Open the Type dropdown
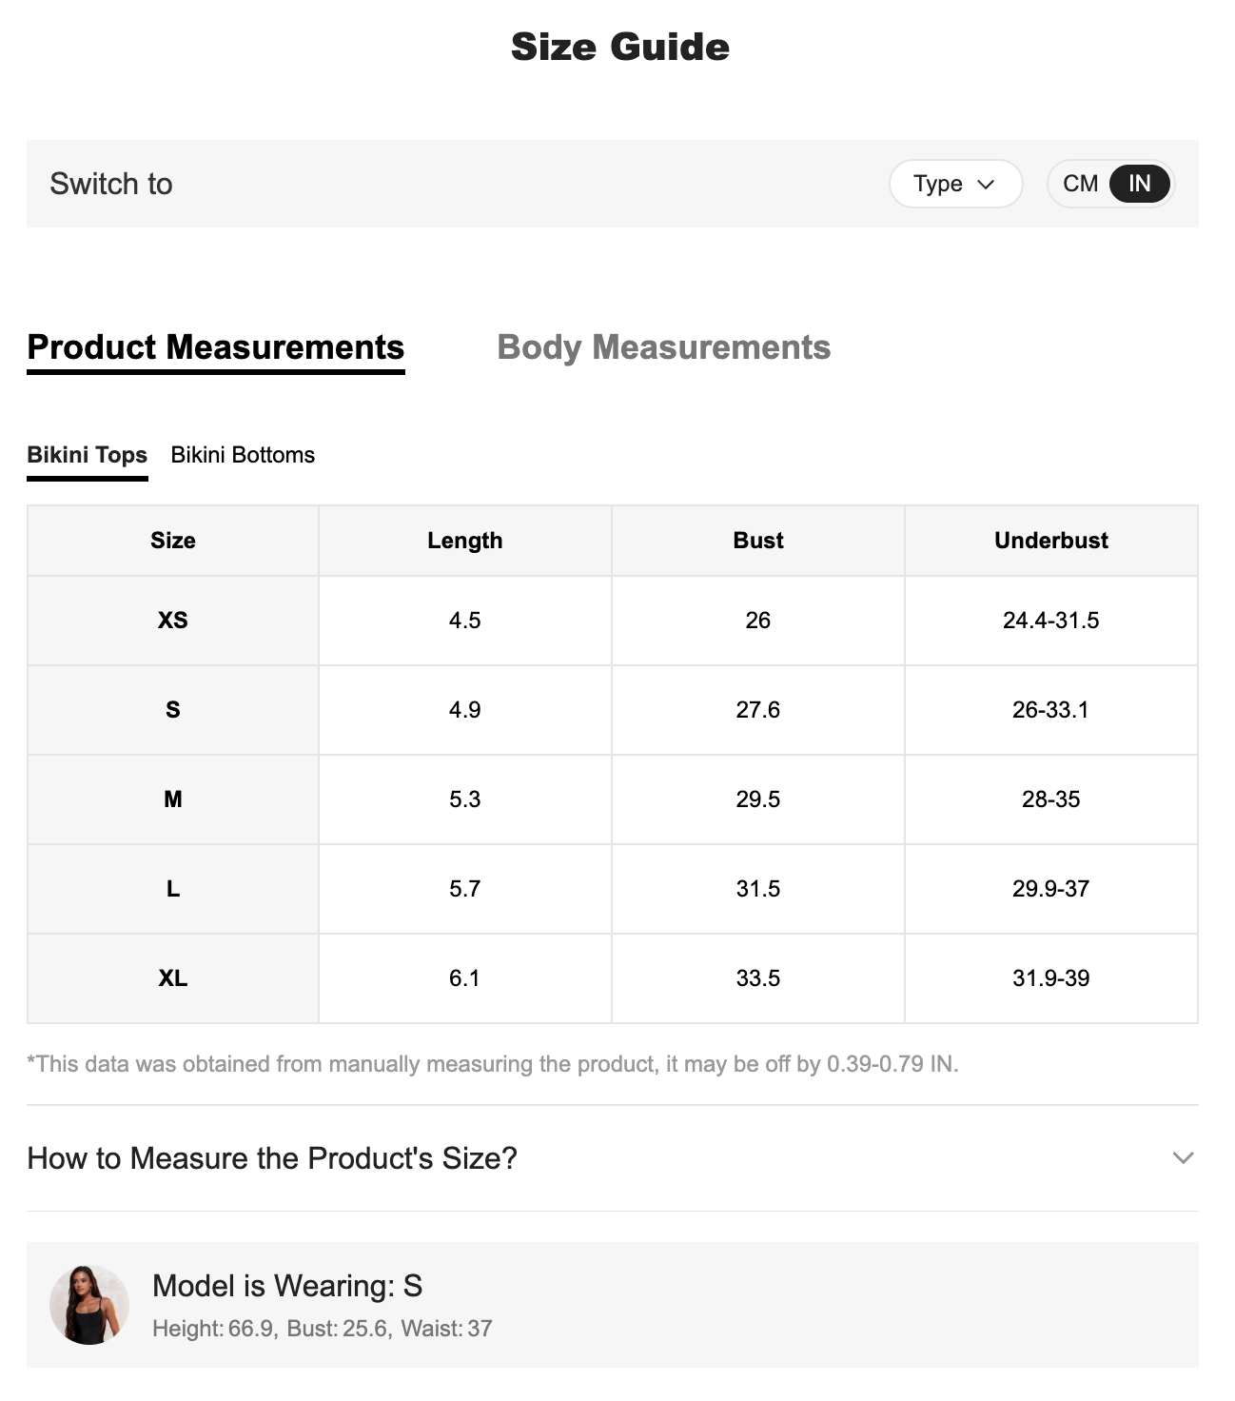Screen dimensions: 1235x1401 tap(953, 184)
